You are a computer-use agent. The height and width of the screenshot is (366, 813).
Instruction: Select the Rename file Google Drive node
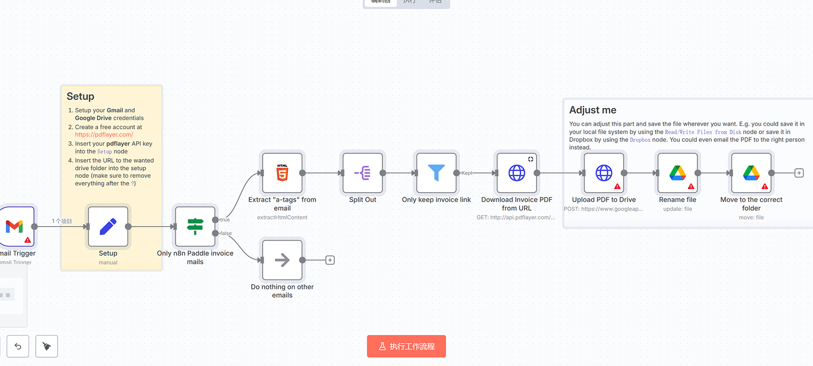click(x=677, y=173)
